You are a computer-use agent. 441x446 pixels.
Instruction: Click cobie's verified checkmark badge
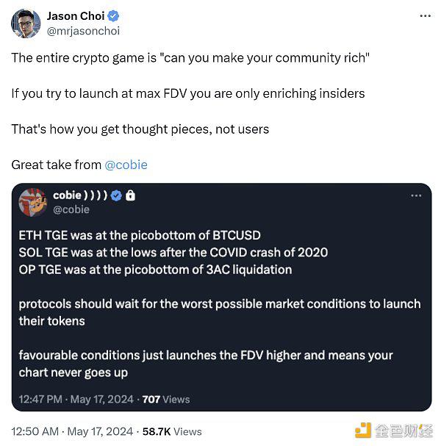click(x=116, y=195)
